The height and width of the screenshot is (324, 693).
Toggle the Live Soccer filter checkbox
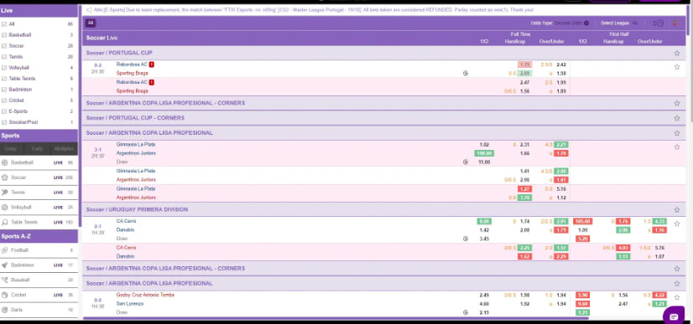[4, 46]
